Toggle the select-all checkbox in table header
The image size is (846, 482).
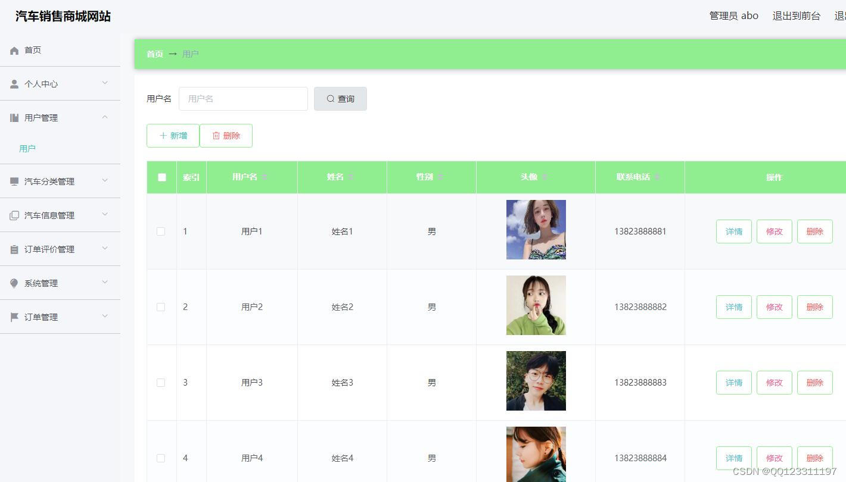click(x=162, y=177)
